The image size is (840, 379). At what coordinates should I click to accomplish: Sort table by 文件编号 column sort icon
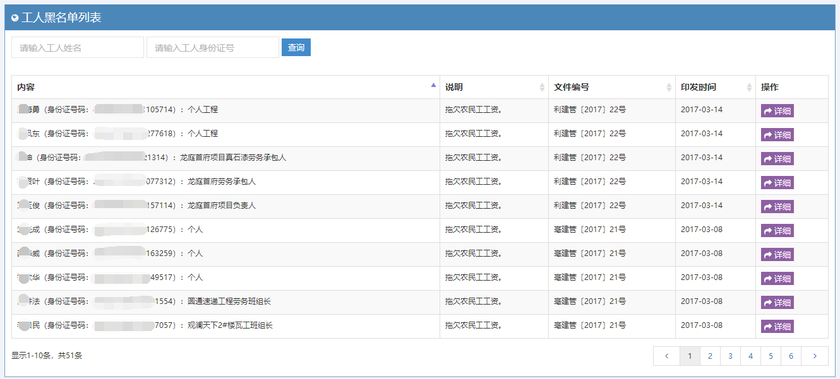point(669,88)
